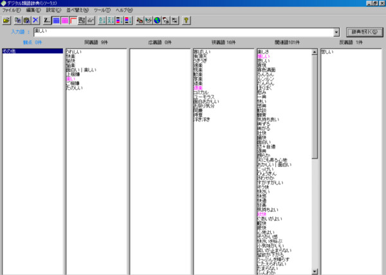The image size is (386, 275).
Task: Select related word 気持ち良い
Action: pos(268,120)
